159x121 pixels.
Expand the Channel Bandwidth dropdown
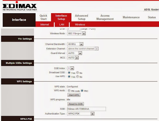(x=75, y=44)
